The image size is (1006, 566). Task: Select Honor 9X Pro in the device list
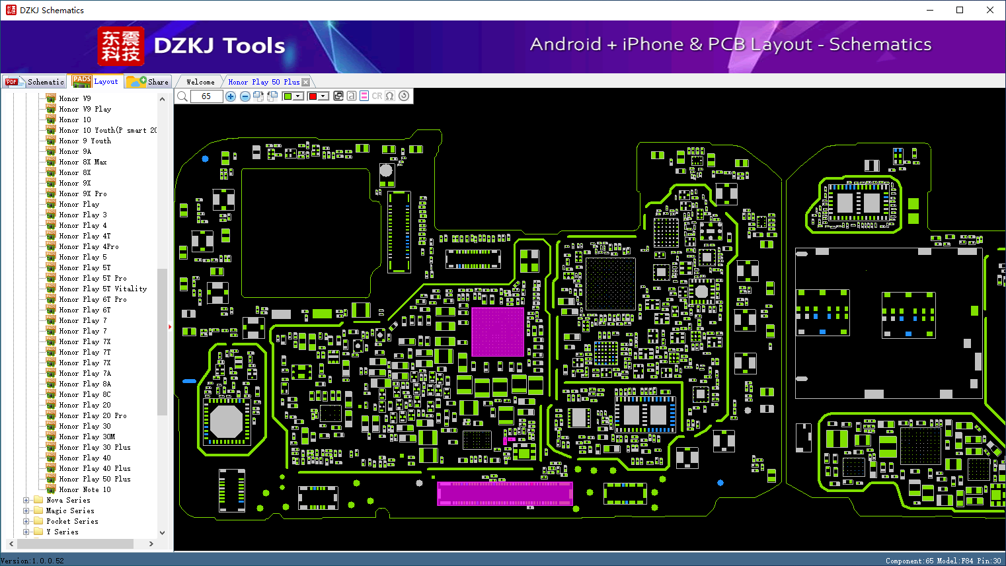coord(83,194)
